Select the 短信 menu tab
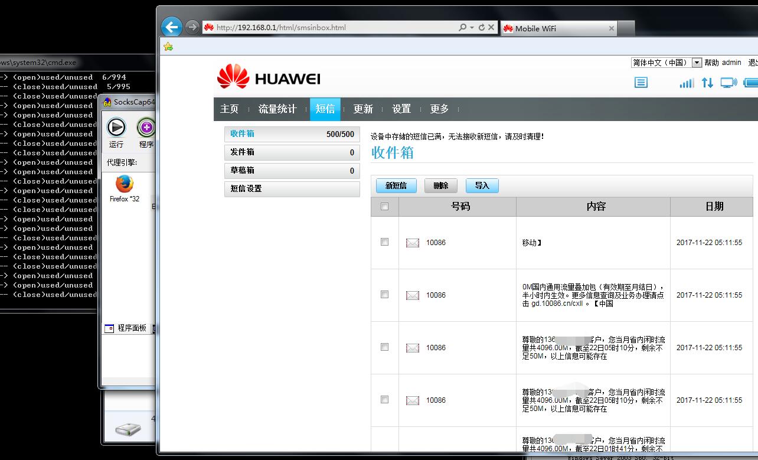This screenshot has height=460, width=758. coord(325,109)
